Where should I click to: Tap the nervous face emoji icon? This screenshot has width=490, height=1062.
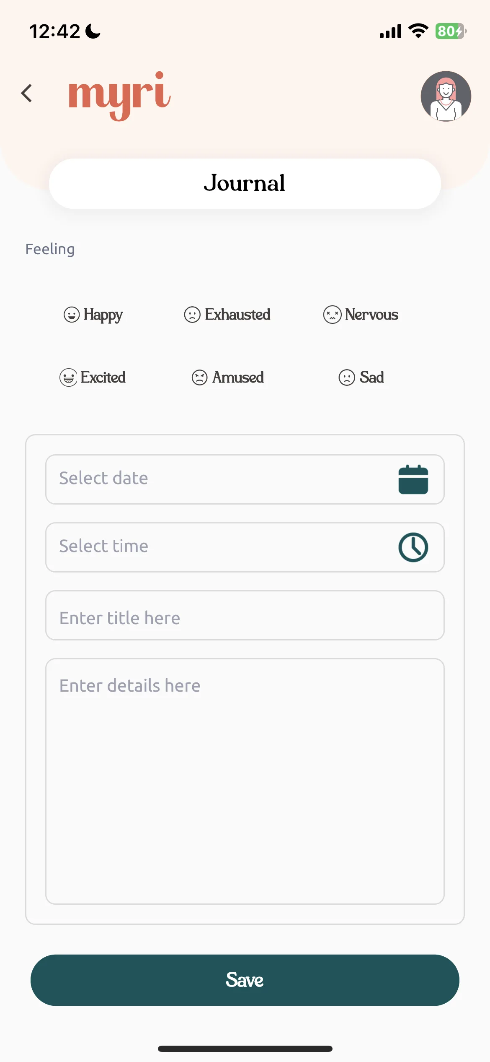point(332,314)
